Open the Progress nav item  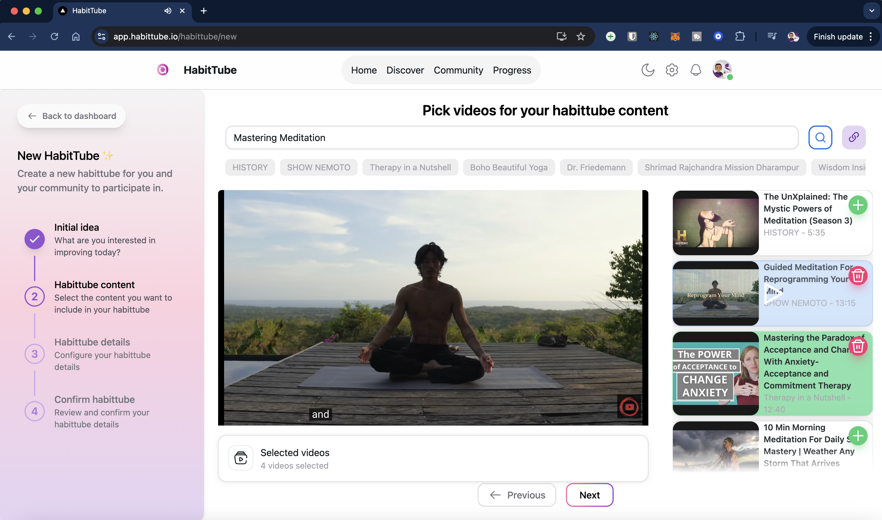coord(512,70)
